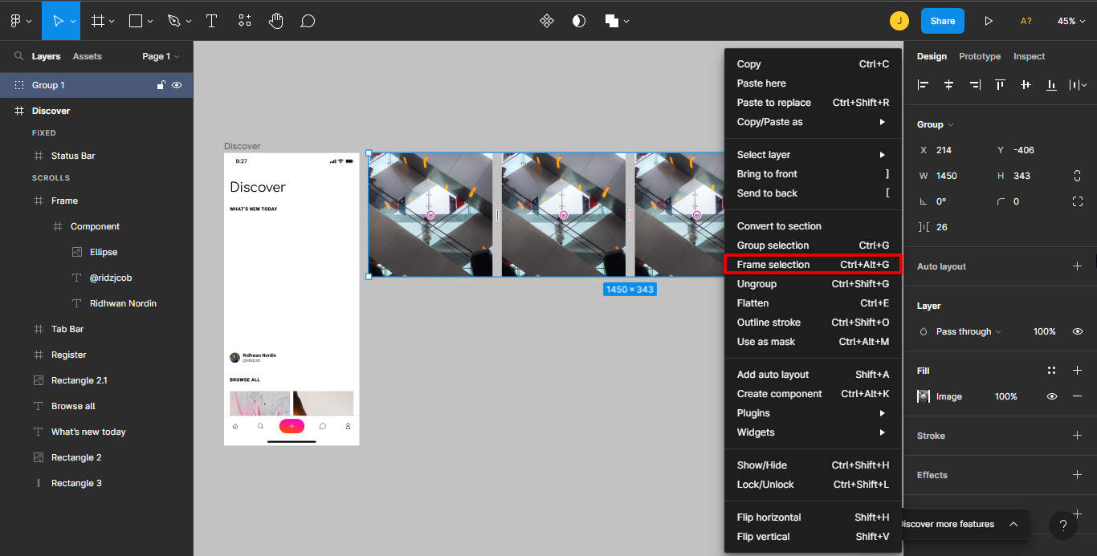1097x556 pixels.
Task: Open Move tools dropdown arrow
Action: [74, 21]
